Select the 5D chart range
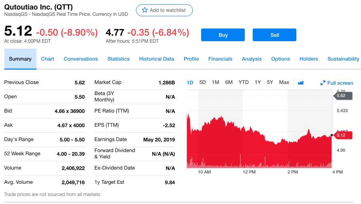361x204 pixels. (x=202, y=82)
